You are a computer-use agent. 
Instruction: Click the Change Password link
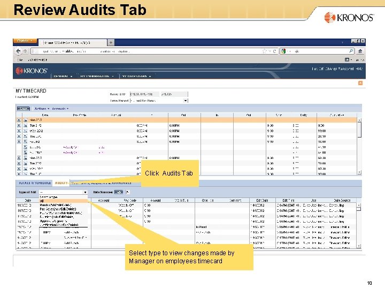point(340,69)
